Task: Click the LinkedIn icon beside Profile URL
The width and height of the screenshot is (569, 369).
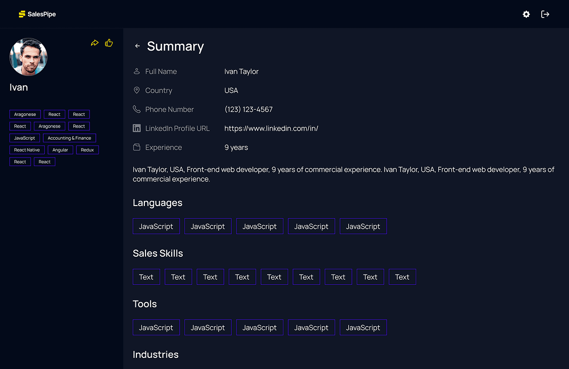Action: [x=135, y=128]
